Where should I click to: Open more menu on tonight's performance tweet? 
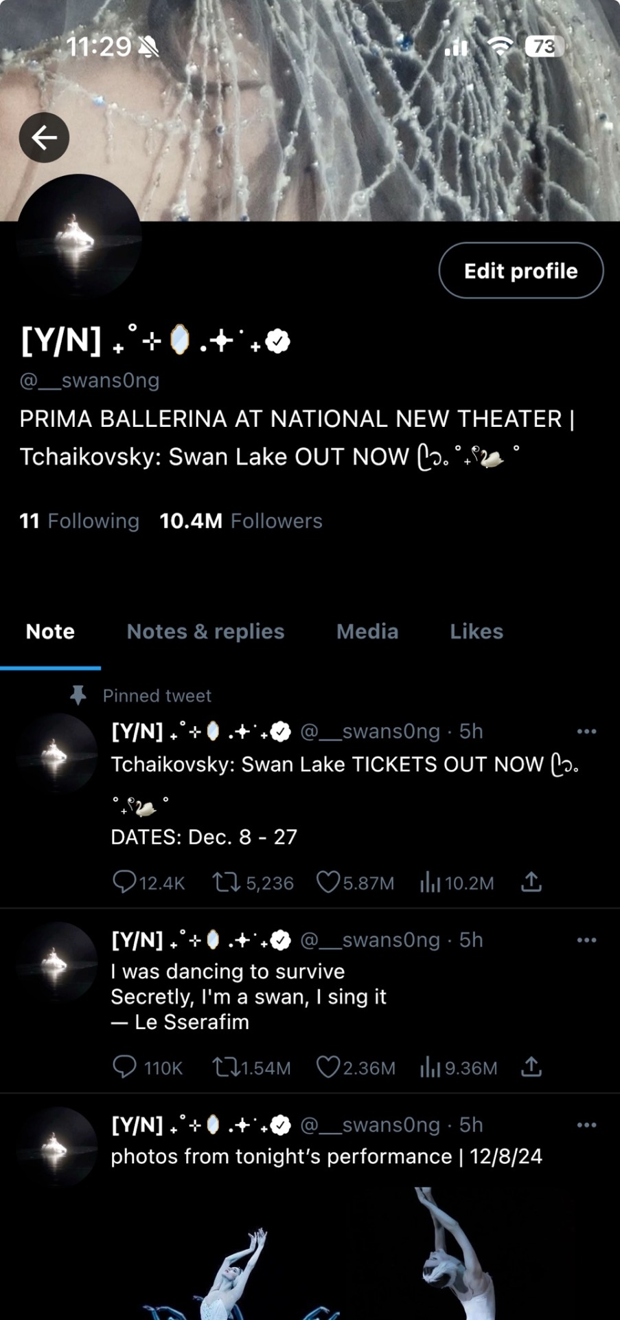[x=586, y=1125]
